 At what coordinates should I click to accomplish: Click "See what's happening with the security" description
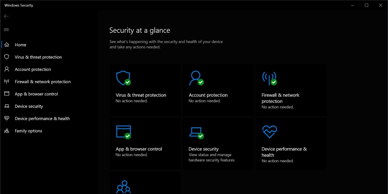(x=166, y=44)
